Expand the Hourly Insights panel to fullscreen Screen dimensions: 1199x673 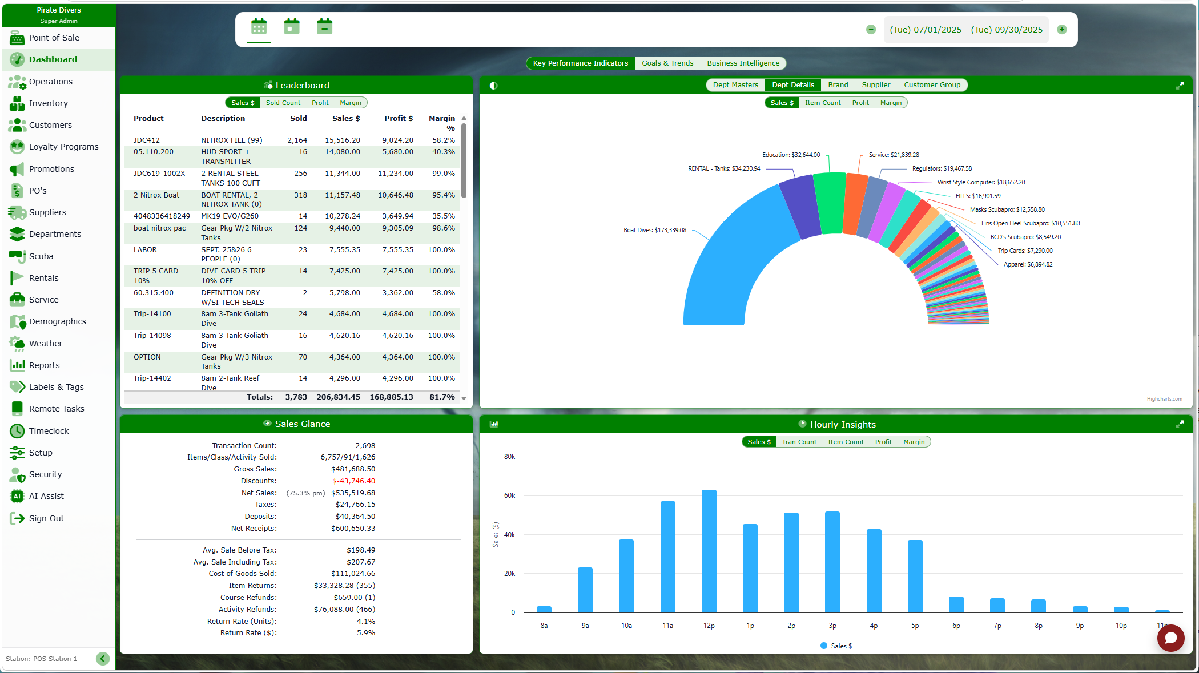[1180, 424]
